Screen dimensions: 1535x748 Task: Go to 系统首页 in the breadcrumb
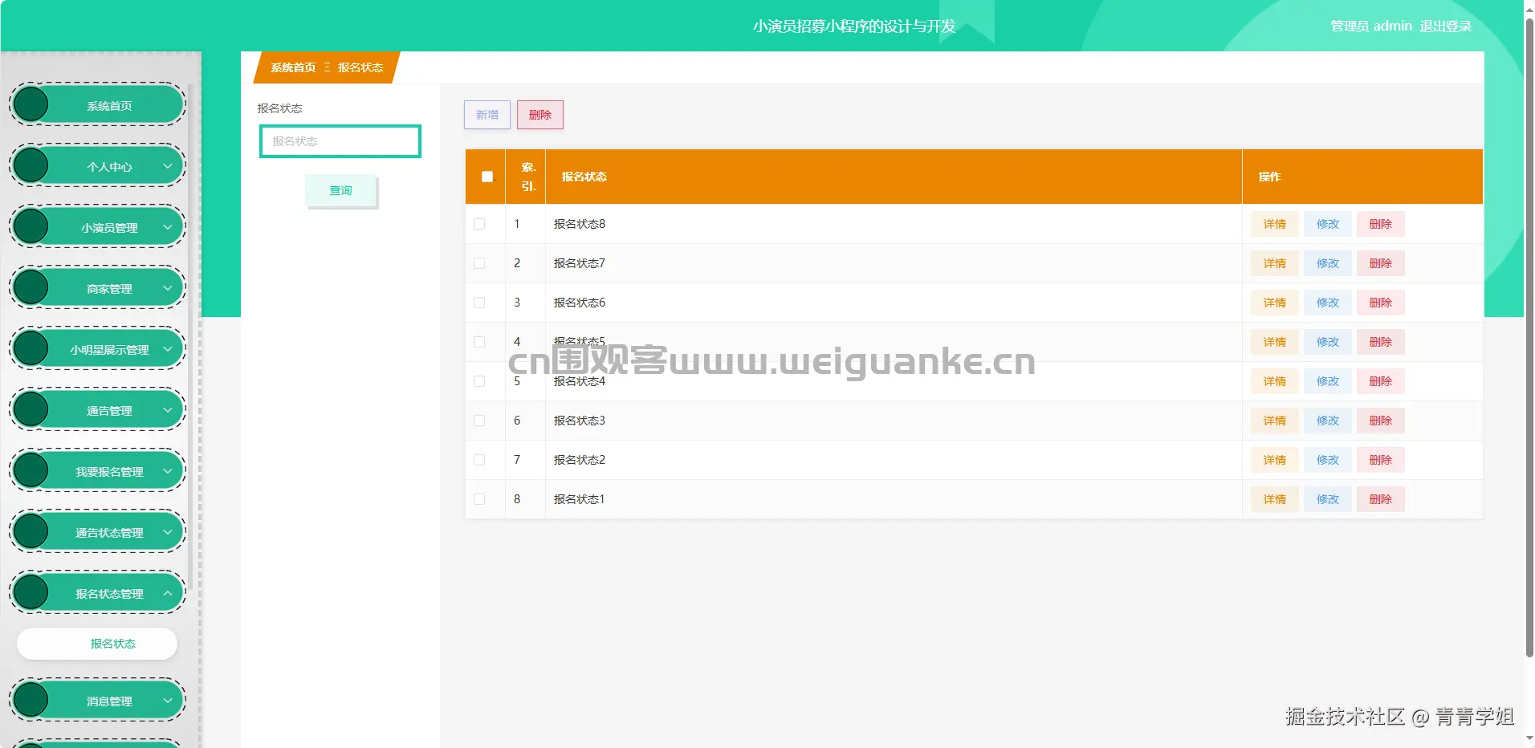293,67
